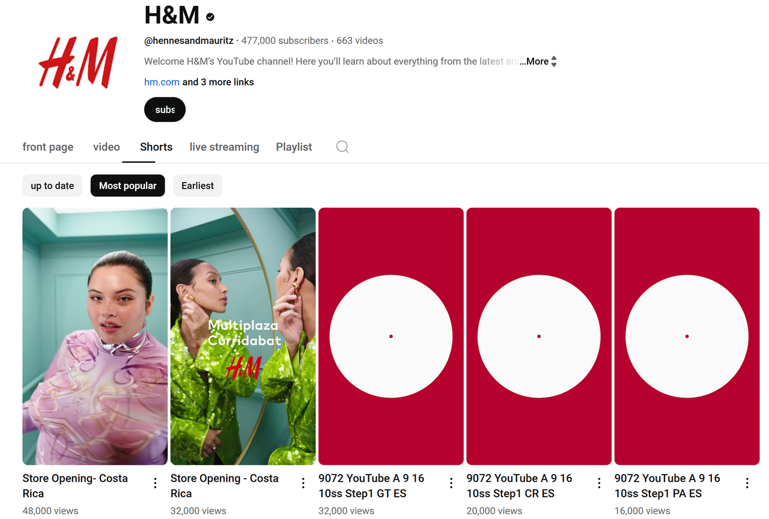Open options for second "Store Opening - Costa Rica"
Image resolution: width=769 pixels, height=519 pixels.
(303, 482)
